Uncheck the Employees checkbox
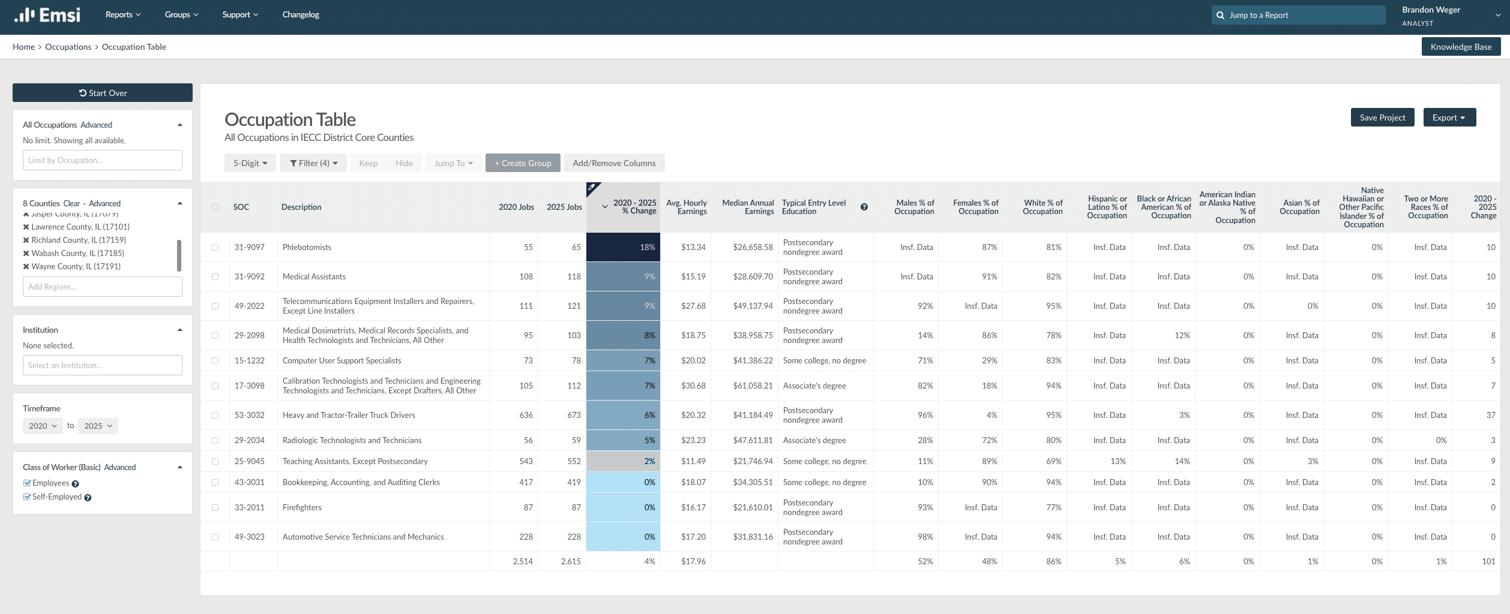Viewport: 1510px width, 614px height. coord(27,483)
